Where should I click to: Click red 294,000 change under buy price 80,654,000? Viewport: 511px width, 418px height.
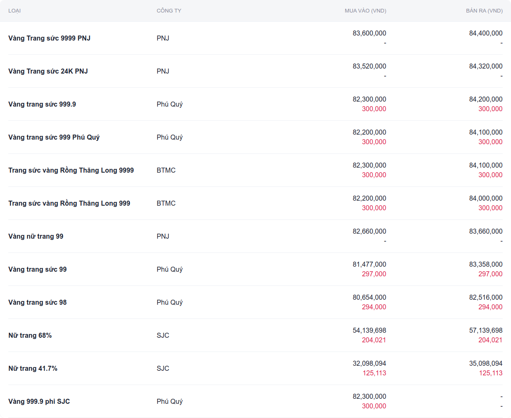coord(374,307)
